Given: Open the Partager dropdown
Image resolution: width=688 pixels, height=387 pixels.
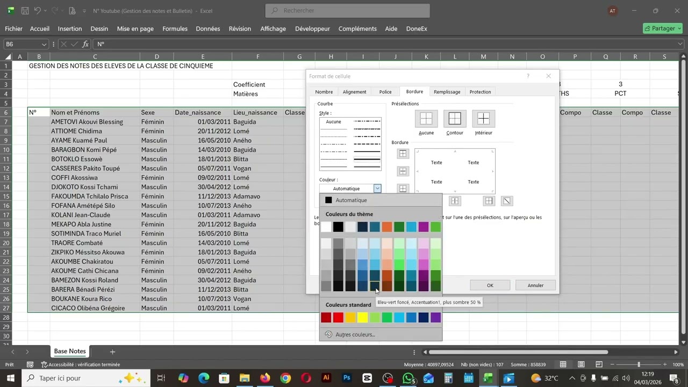Looking at the screenshot, I should pyautogui.click(x=663, y=28).
